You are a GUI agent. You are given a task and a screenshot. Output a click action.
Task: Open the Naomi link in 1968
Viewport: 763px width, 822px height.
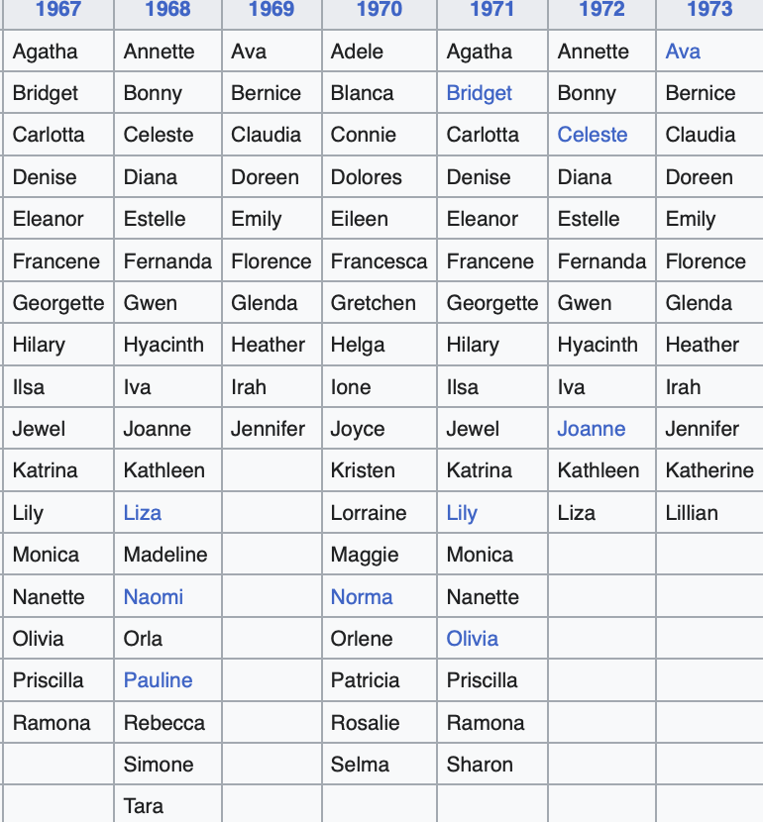154,596
